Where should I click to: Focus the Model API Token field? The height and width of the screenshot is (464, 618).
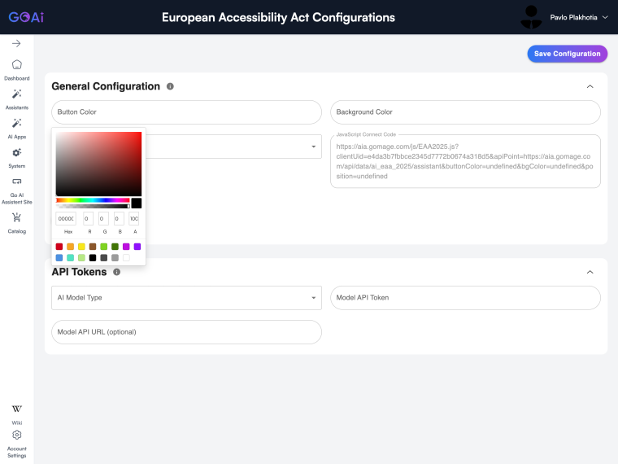[x=465, y=298]
